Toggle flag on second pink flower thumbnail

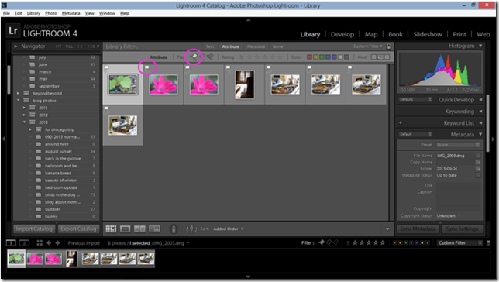188,67
